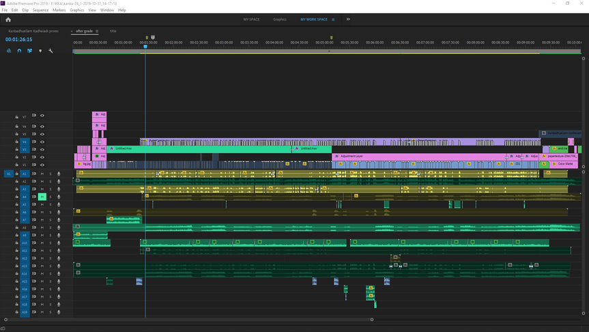
Task: Click playhead timecode 00:01:26:15
Action: pos(19,40)
